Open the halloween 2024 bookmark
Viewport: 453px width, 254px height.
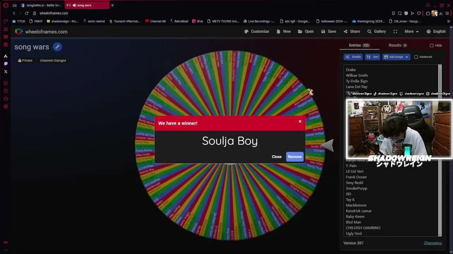coord(332,21)
